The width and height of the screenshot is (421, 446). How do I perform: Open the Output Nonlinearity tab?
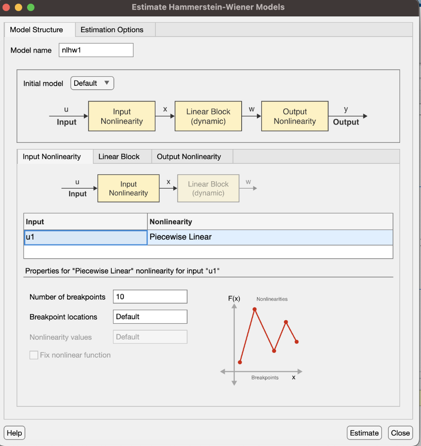[x=192, y=156]
